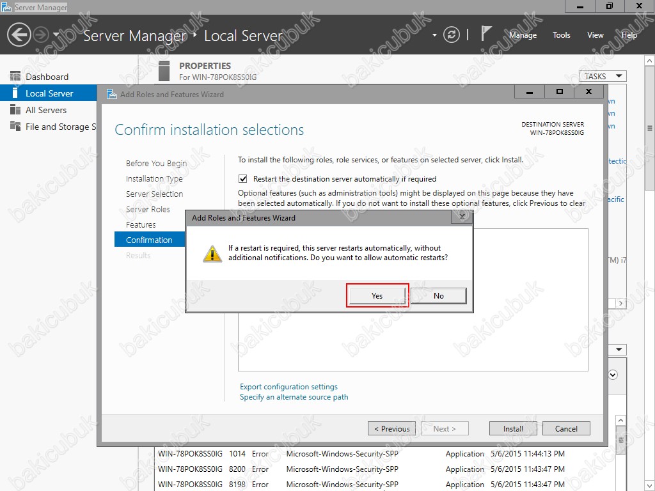655x491 pixels.
Task: Toggle Restart destination server automatically checkbox
Action: (242, 179)
